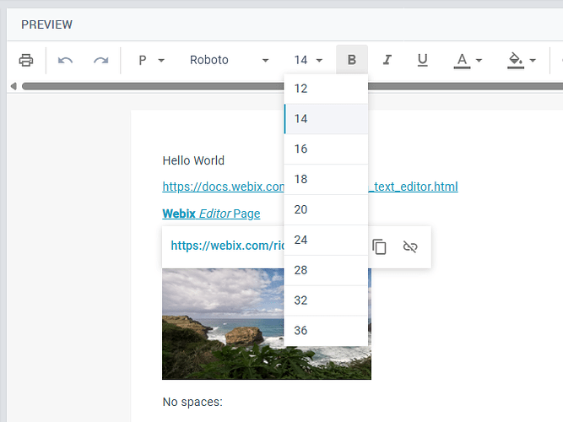Select font size 20
Viewport: 563px width, 422px height.
[x=326, y=209]
